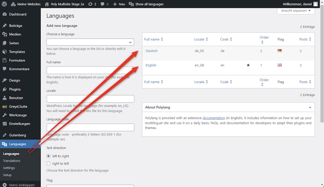The image size is (324, 187).
Task: Open Plugins from the sidebar
Action: pos(15,89)
